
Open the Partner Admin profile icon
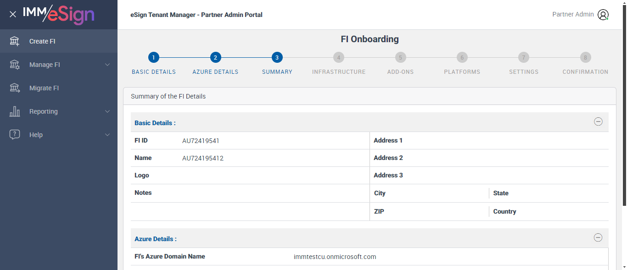click(603, 15)
